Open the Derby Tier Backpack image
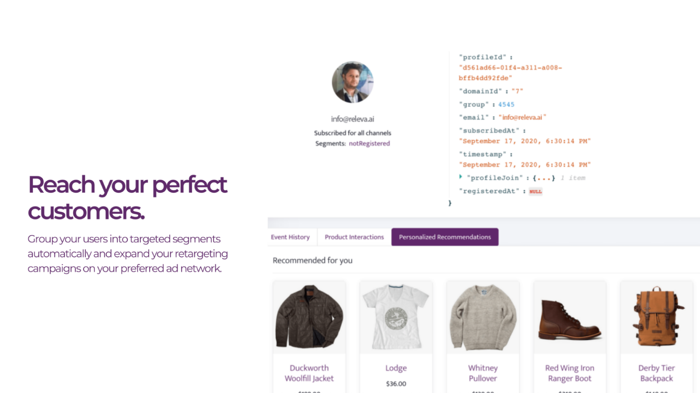Image resolution: width=700 pixels, height=393 pixels. pyautogui.click(x=657, y=317)
